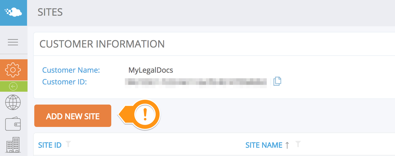Open the hamburger menu
The width and height of the screenshot is (395, 156).
[13, 42]
